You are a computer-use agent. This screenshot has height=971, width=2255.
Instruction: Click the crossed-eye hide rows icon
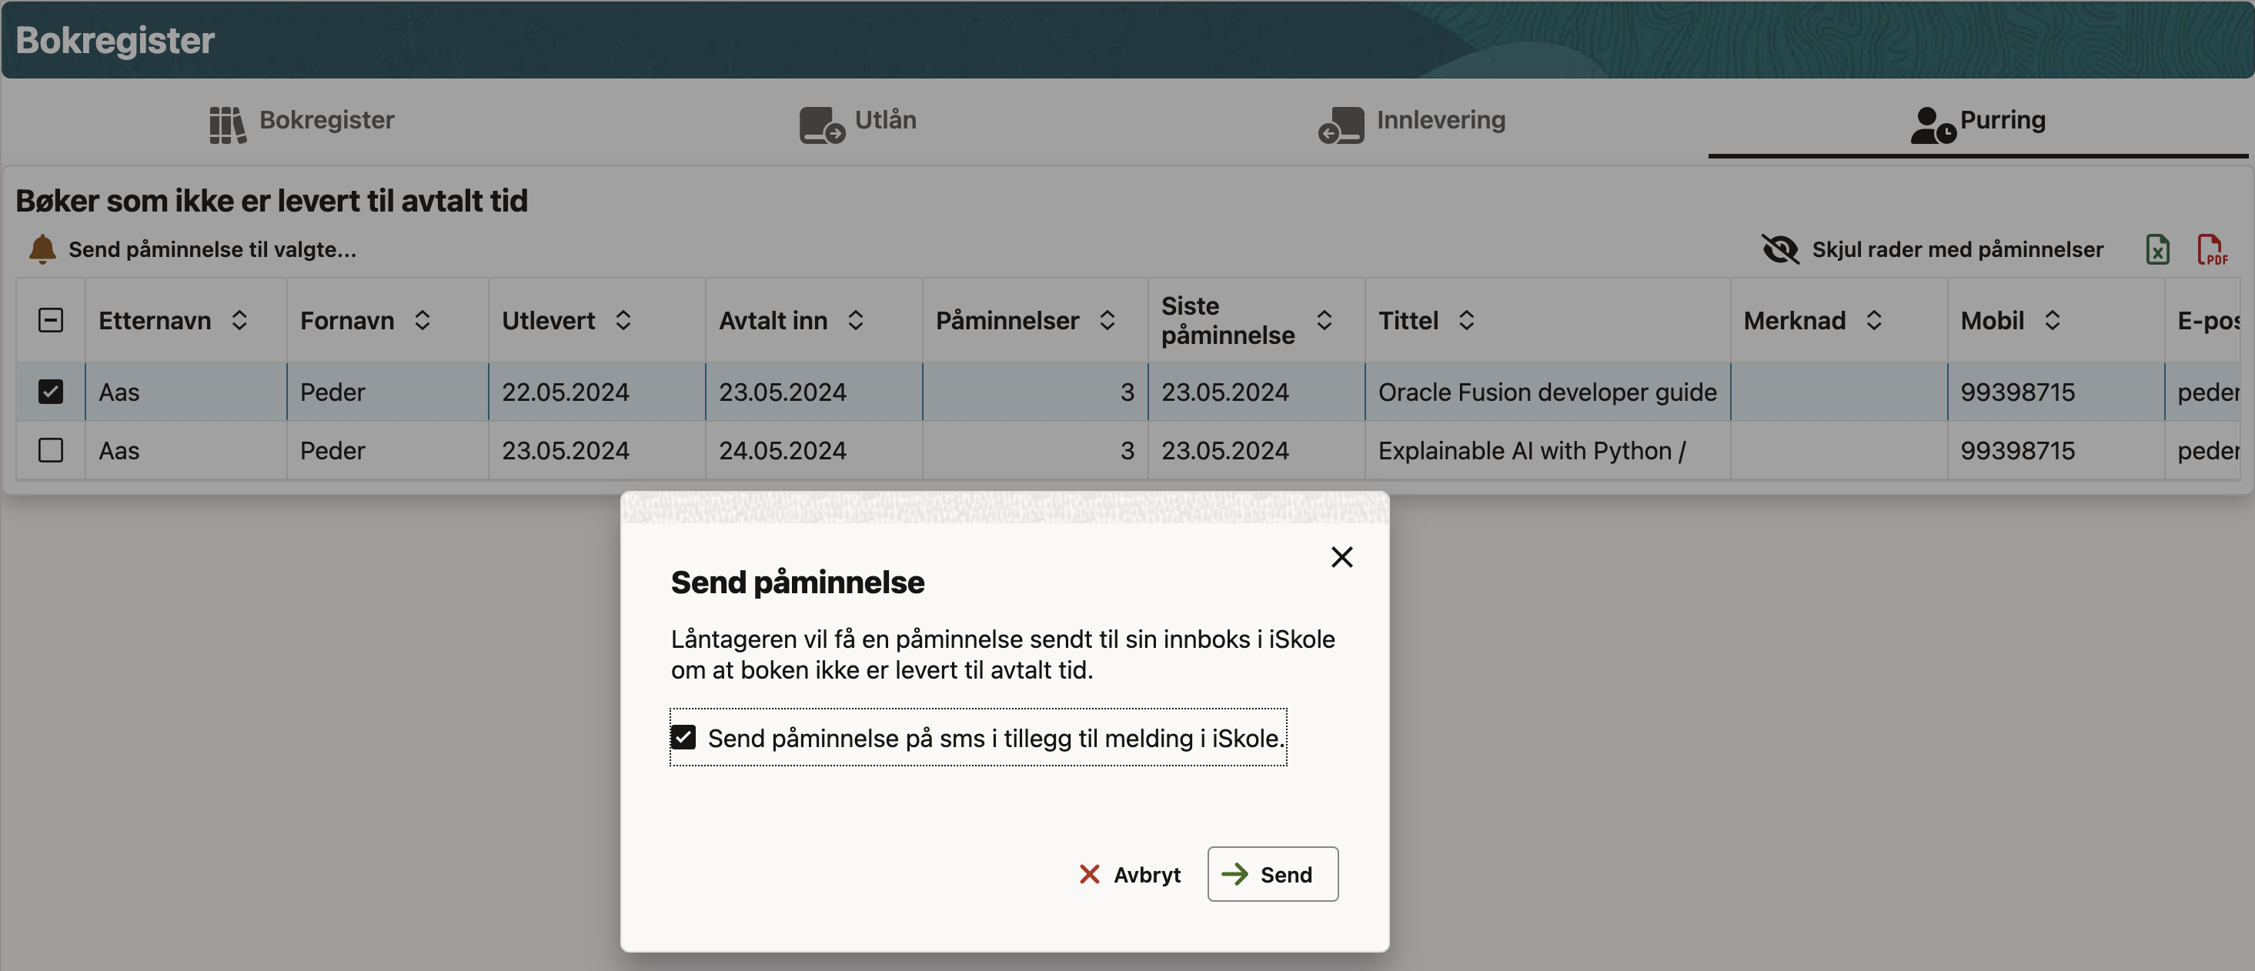[x=1779, y=250]
